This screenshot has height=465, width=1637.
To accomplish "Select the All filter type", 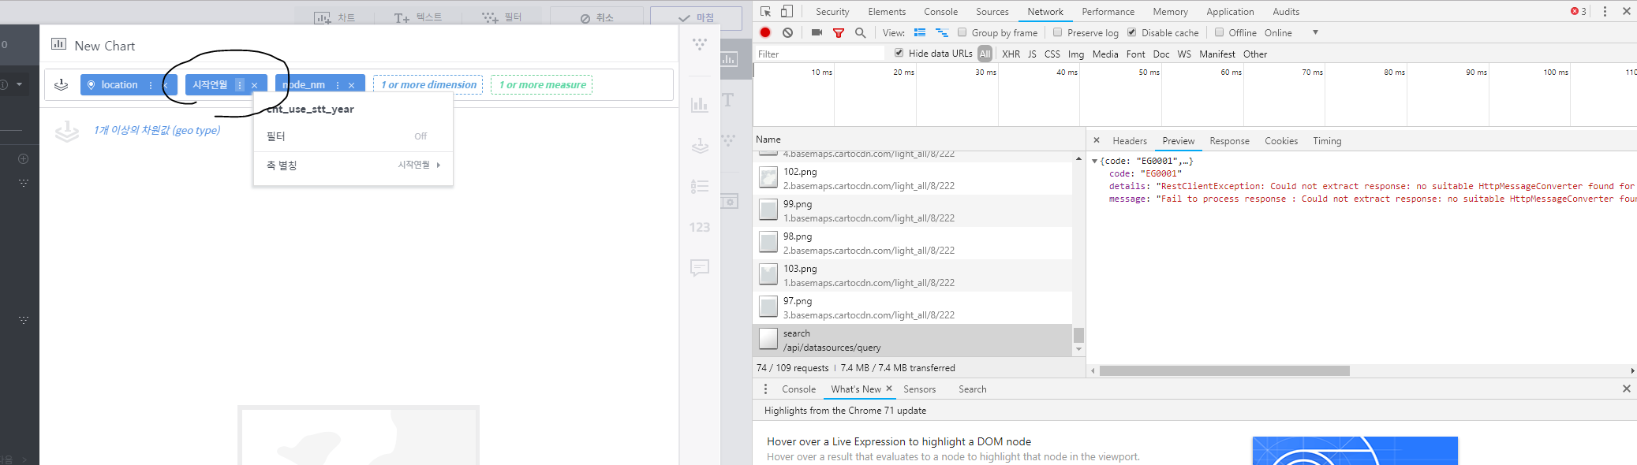I will click(985, 54).
